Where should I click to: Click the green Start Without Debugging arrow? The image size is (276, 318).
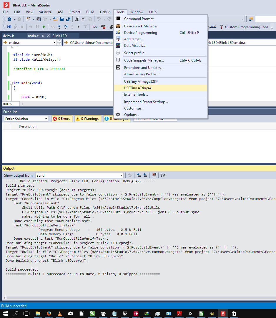click(x=44, y=27)
